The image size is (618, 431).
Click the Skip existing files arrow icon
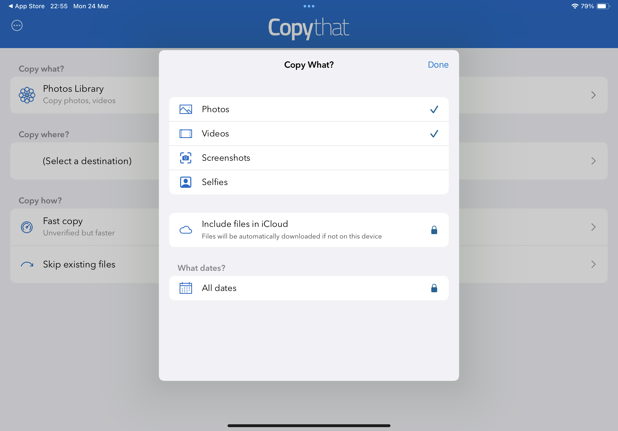pos(27,264)
